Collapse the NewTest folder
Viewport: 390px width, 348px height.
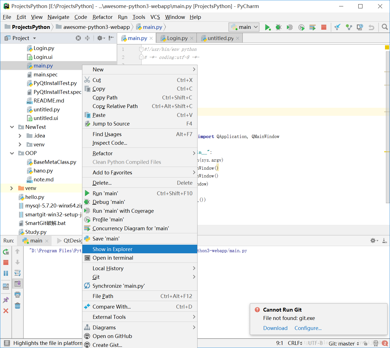click(12, 127)
